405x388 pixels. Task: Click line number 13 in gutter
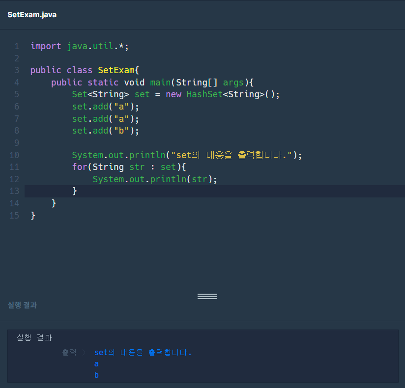[x=14, y=191]
